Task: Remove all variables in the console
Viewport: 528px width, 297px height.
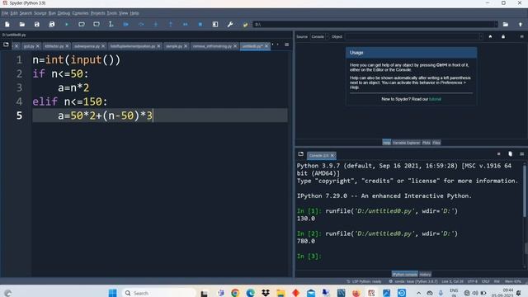Action: (x=510, y=154)
